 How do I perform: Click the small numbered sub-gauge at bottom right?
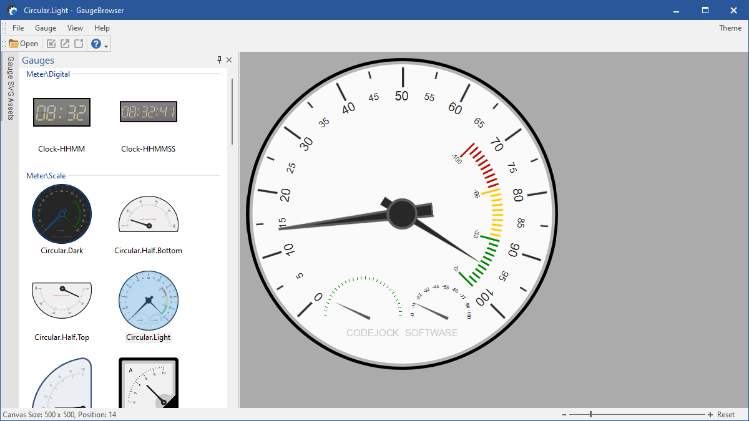[441, 301]
